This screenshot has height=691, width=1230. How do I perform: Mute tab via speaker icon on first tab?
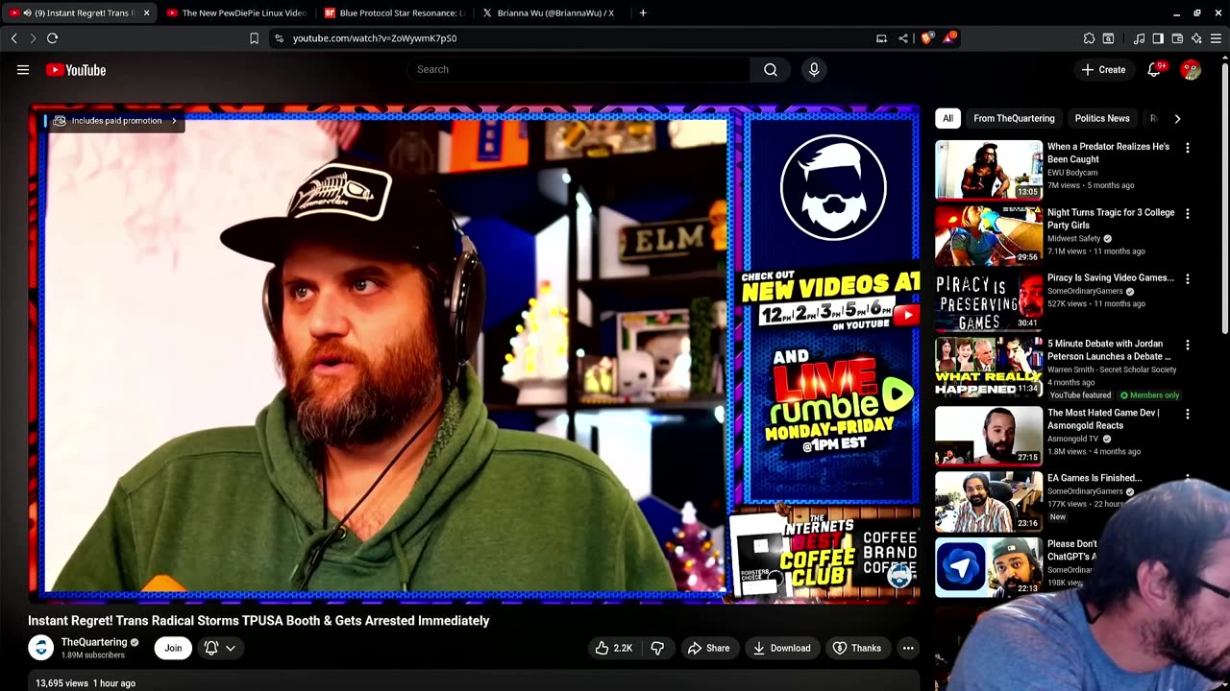pos(27,13)
